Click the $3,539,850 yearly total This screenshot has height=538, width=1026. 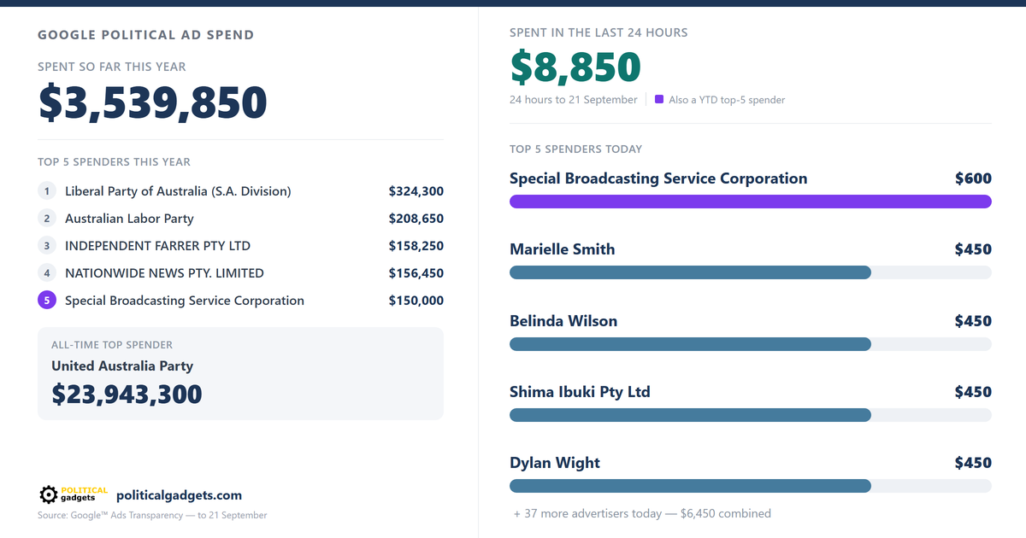point(153,102)
